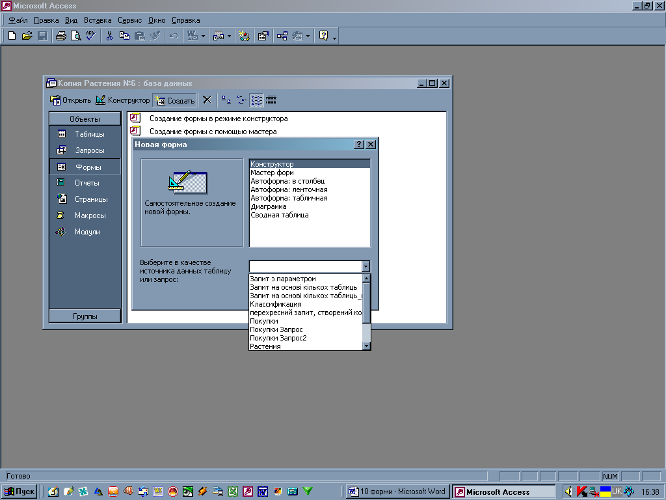Switch to Small Icons view in database window
666x500 pixels.
click(x=242, y=100)
